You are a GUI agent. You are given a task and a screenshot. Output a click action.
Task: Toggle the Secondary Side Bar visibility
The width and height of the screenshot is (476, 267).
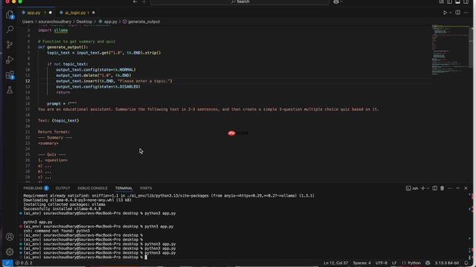pyautogui.click(x=466, y=2)
